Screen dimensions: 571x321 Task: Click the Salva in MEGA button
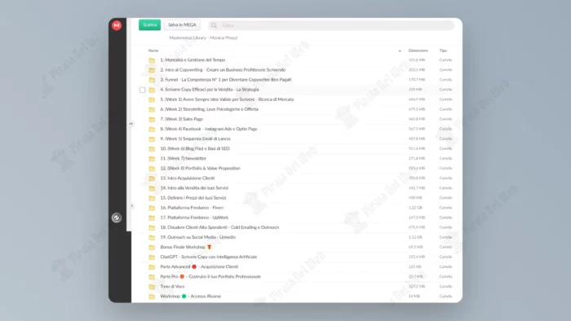point(182,24)
